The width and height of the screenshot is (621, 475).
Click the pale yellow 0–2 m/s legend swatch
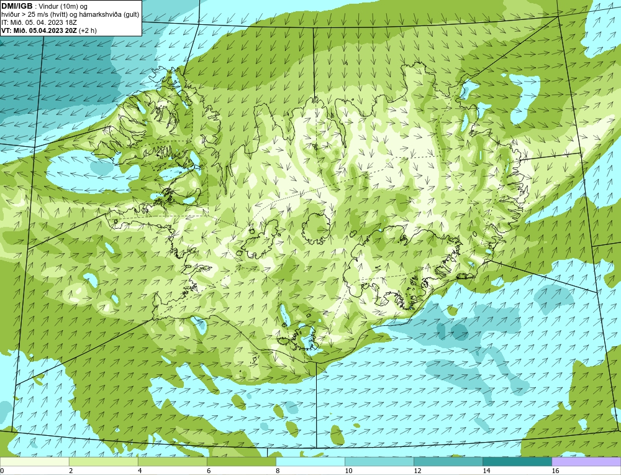point(34,461)
